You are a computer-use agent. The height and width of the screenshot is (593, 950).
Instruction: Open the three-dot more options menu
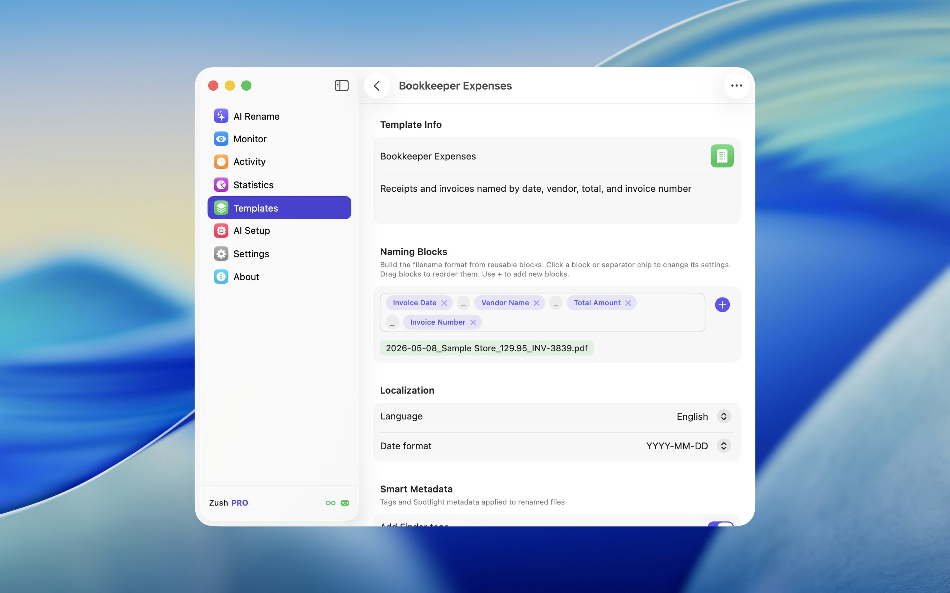(737, 86)
